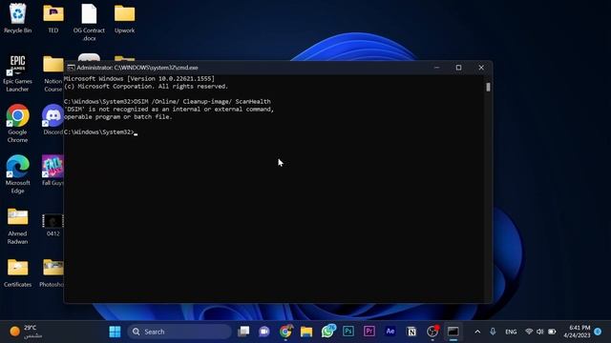Minimize the Administrator cmd window
611x343 pixels.
pyautogui.click(x=436, y=68)
